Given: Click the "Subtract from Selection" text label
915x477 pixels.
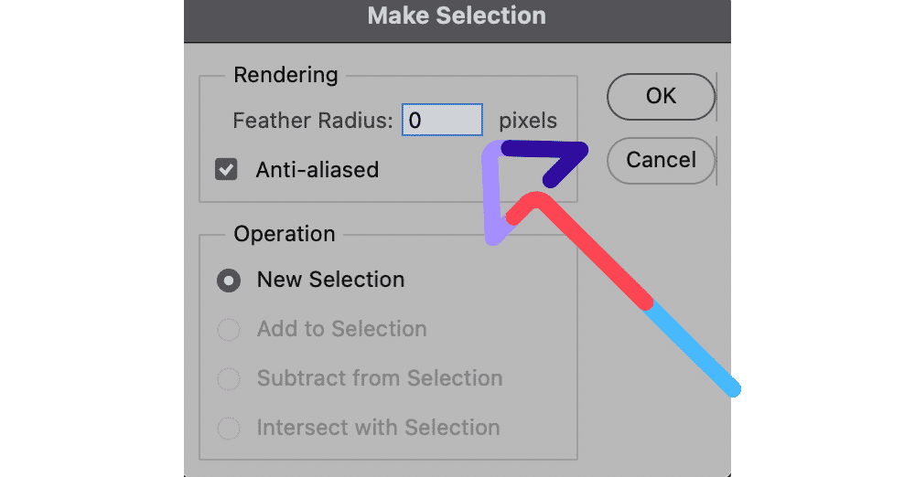Looking at the screenshot, I should point(379,379).
